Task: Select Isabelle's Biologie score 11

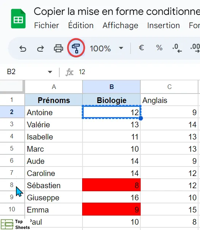Action: point(111,136)
